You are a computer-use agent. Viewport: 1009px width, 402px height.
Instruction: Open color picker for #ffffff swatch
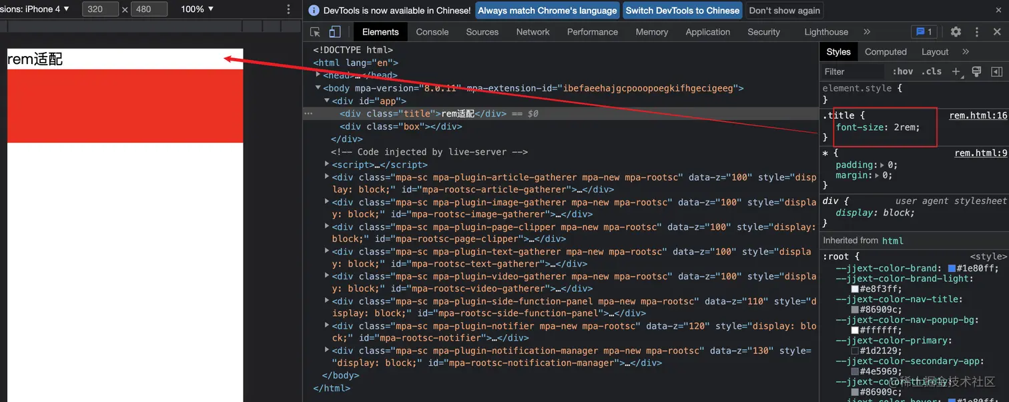point(855,331)
